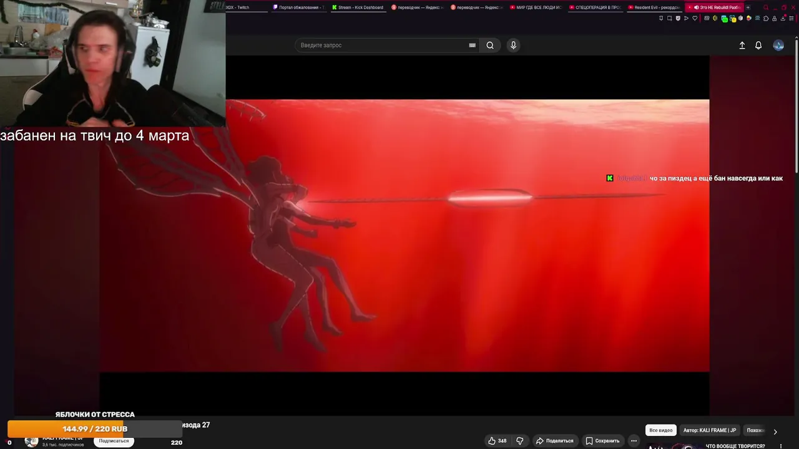Click the ЯБЛОЧКИ ОТ СТРЕССА goal label

pos(95,414)
